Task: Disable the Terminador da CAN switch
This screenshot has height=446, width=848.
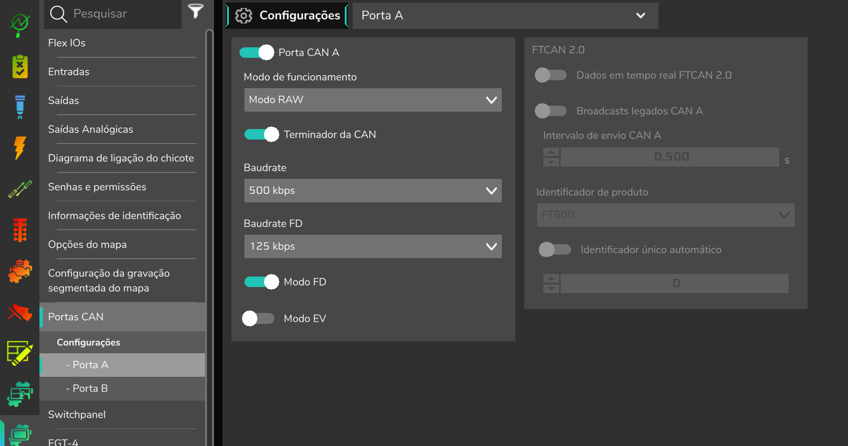Action: pos(261,135)
